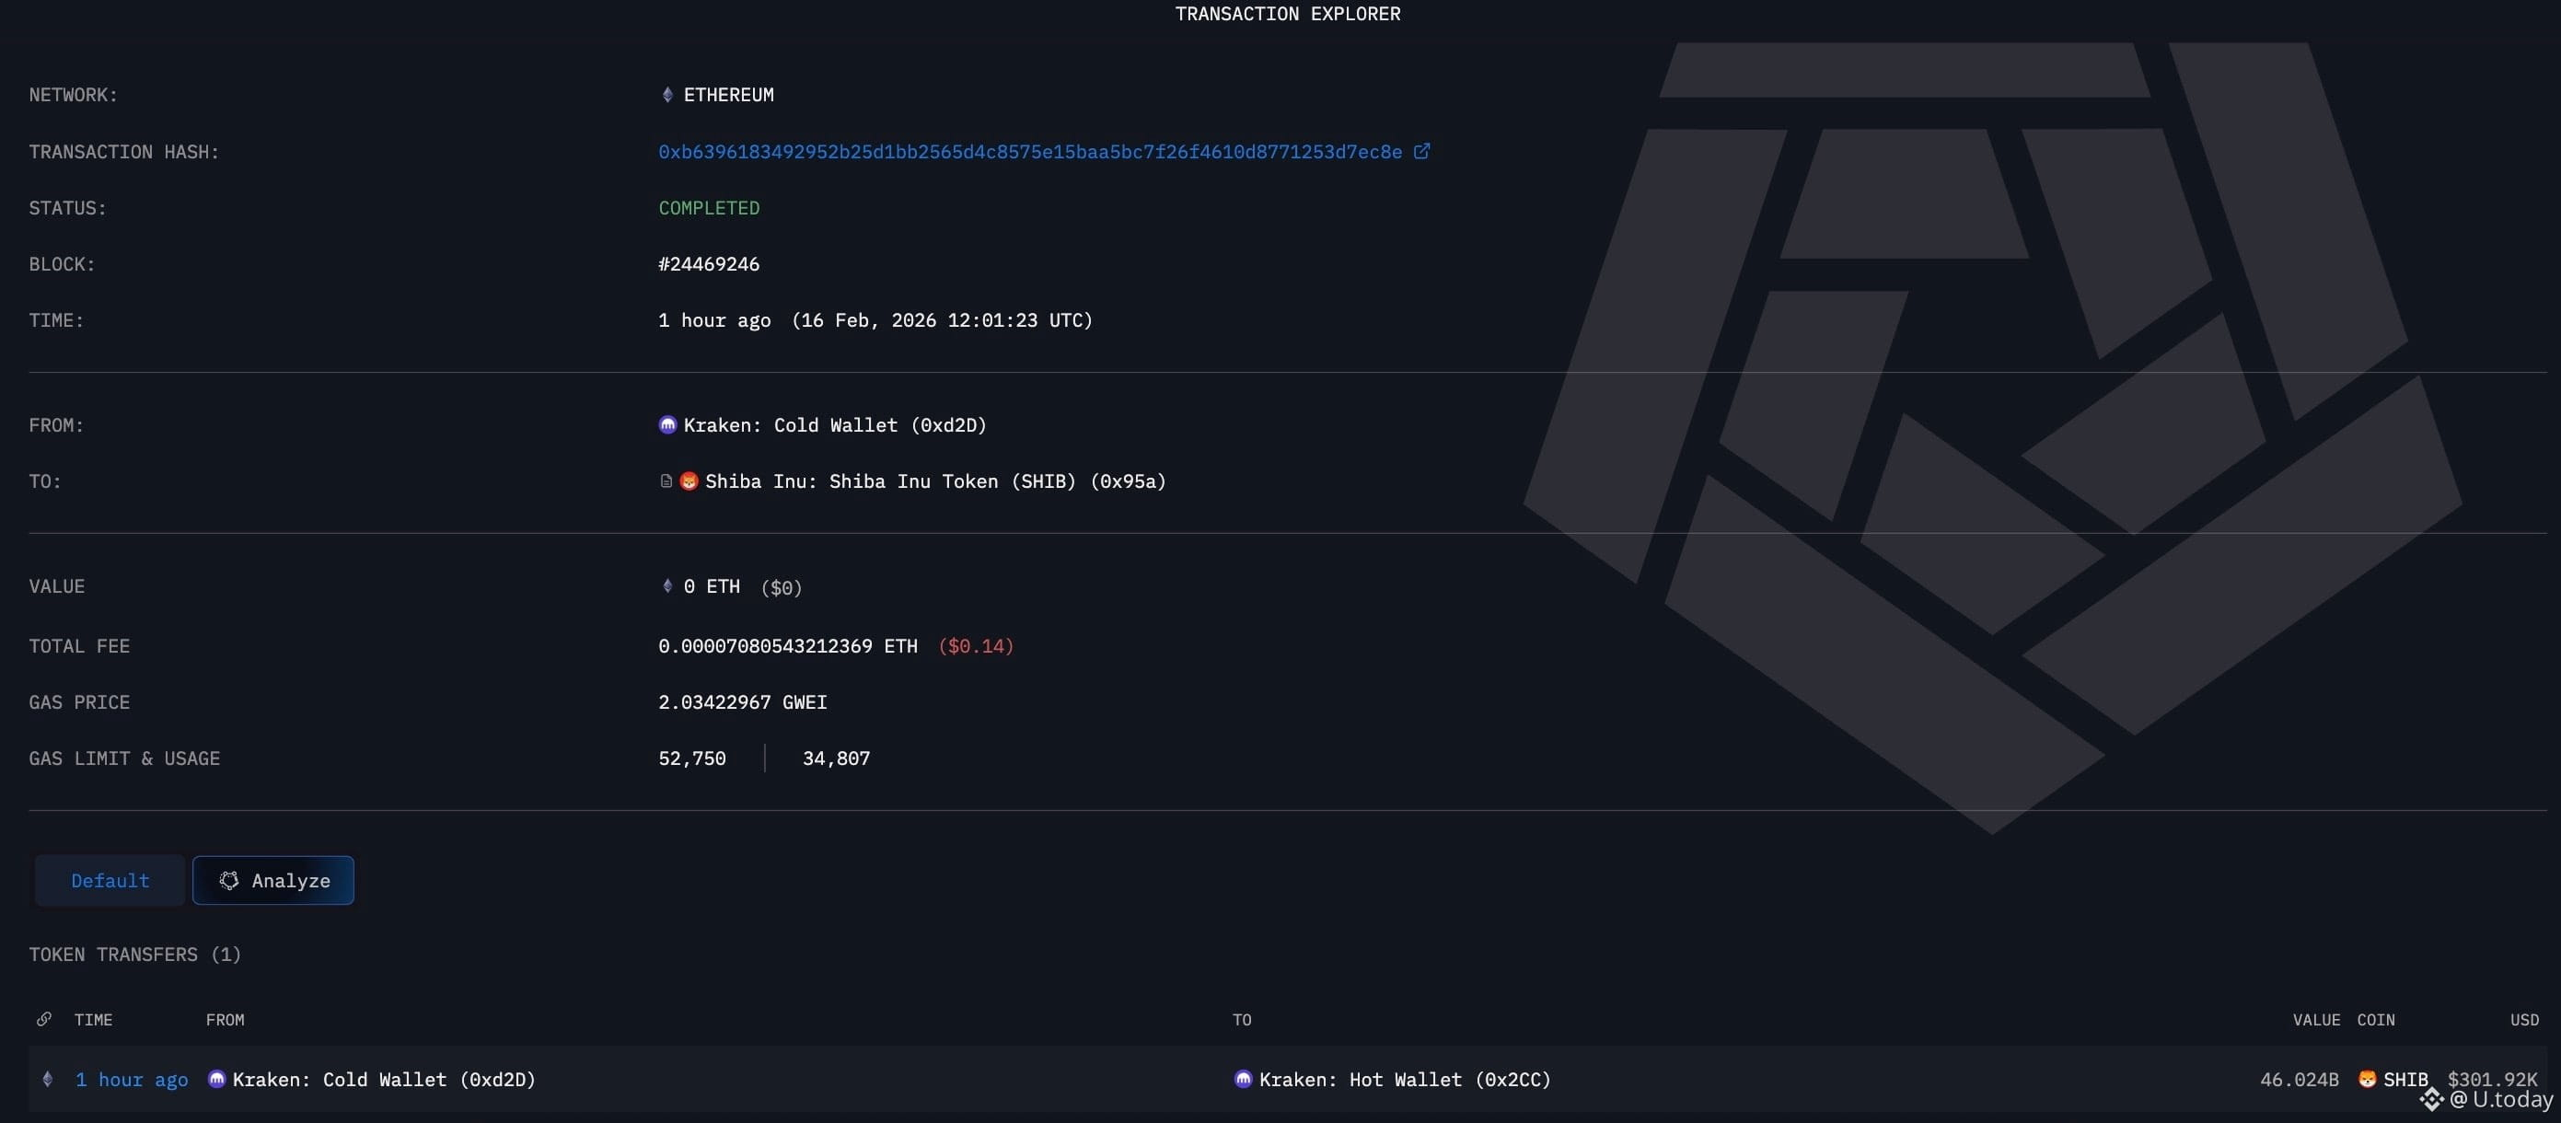Open Shiba Inu Token (SHIB) contract address link

(934, 482)
